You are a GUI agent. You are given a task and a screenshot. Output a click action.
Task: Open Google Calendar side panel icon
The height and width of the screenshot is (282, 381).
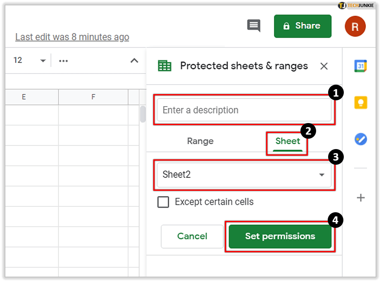pyautogui.click(x=360, y=66)
